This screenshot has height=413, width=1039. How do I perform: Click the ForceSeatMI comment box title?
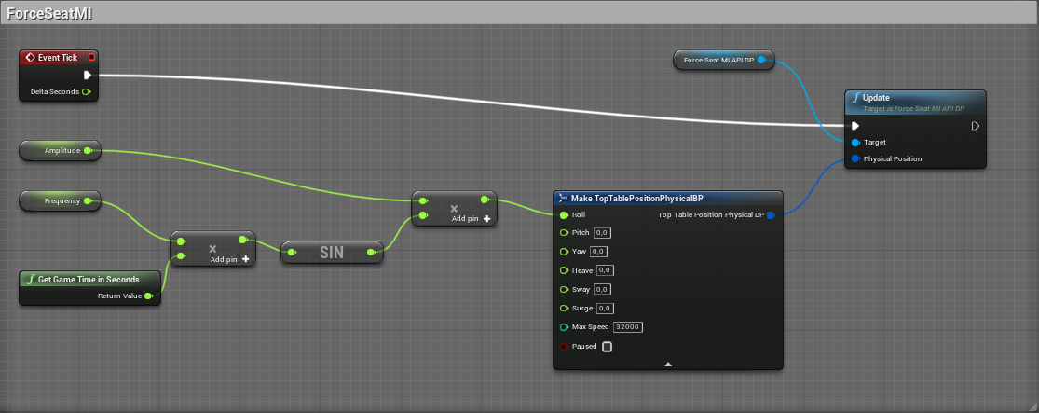tap(49, 14)
